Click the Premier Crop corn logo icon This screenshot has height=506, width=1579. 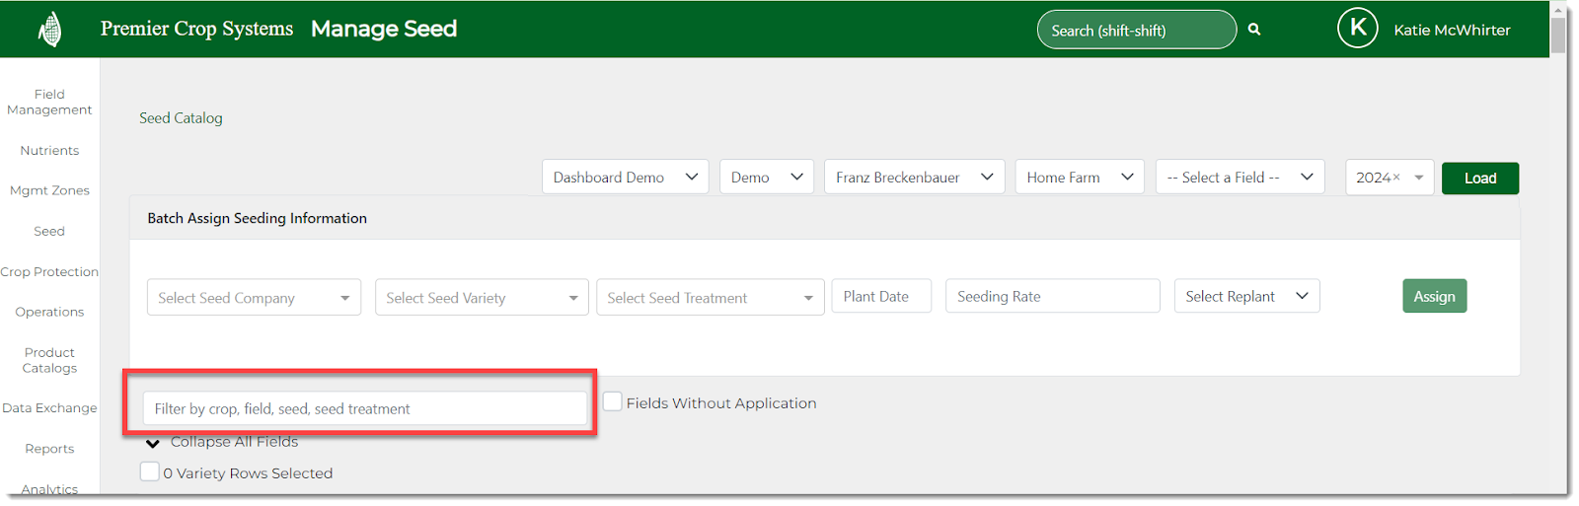click(50, 30)
